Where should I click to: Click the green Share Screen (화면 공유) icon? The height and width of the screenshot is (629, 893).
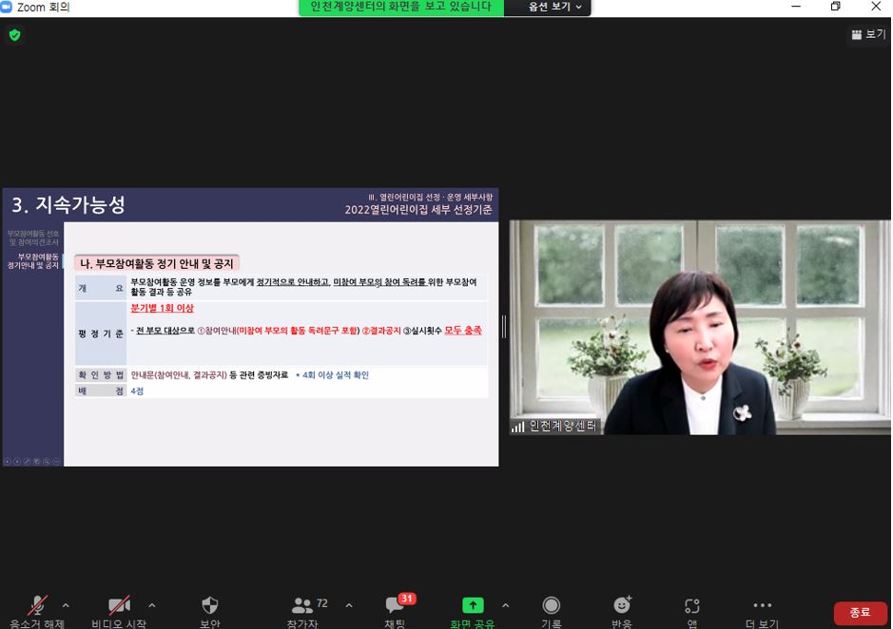click(473, 606)
